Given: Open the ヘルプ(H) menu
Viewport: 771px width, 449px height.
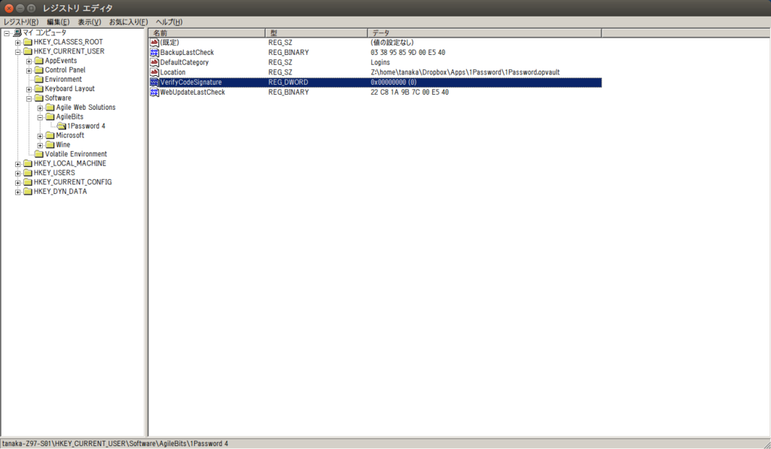Looking at the screenshot, I should pyautogui.click(x=169, y=22).
